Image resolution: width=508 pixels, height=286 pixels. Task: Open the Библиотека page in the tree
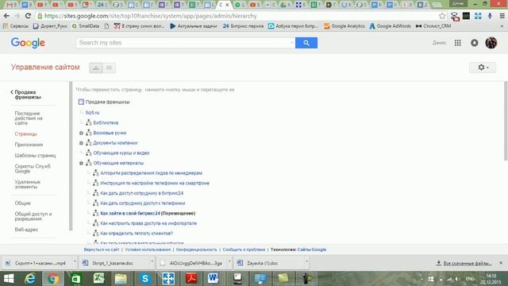[106, 123]
